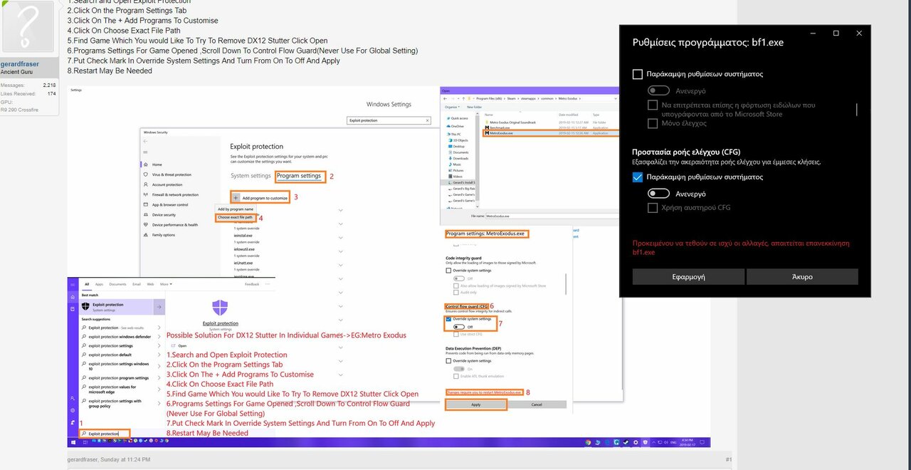The height and width of the screenshot is (470, 911).
Task: Check Override system settings under Code integrity guard
Action: pos(448,271)
